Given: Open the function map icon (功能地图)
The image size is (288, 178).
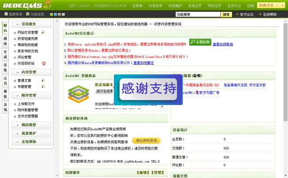Looking at the screenshot, I should coord(28,14).
